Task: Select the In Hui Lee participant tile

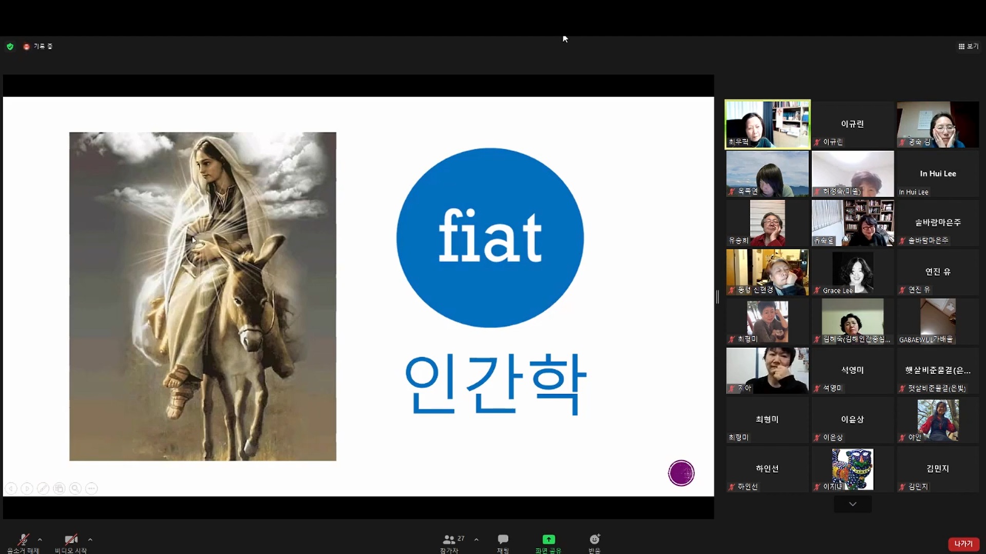Action: [938, 174]
